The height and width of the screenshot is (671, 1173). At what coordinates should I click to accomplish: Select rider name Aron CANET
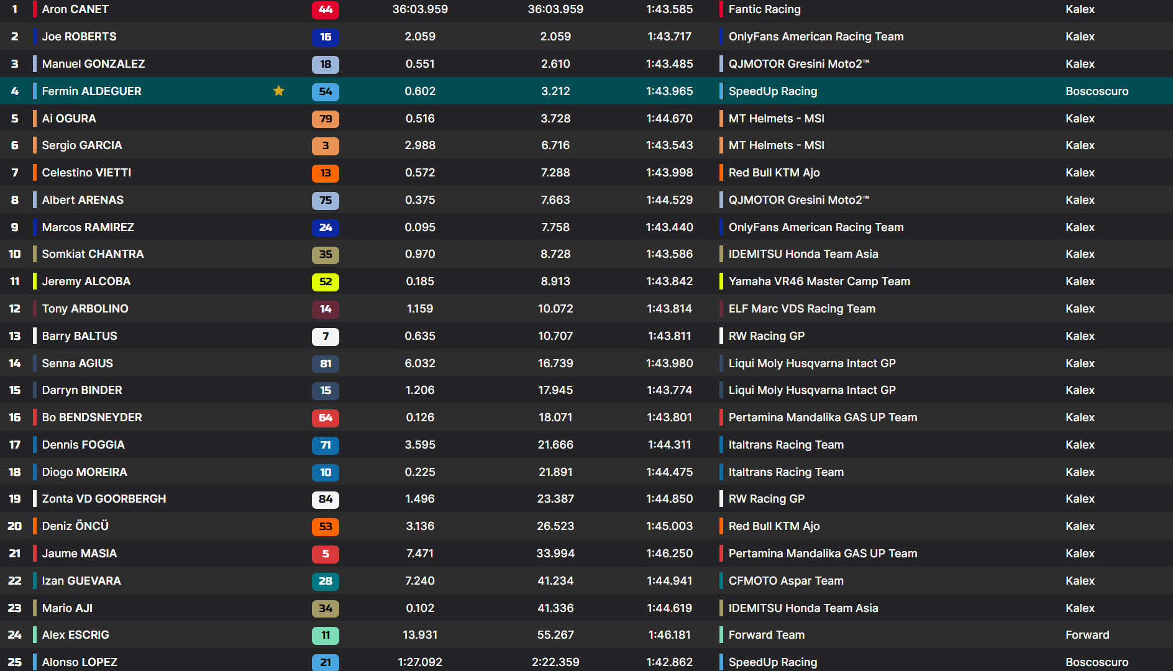tap(75, 9)
